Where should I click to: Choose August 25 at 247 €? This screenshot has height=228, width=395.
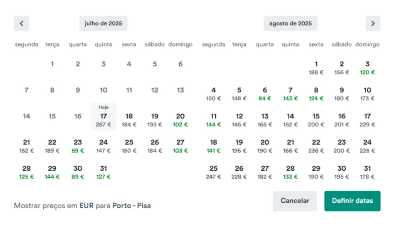(x=213, y=172)
